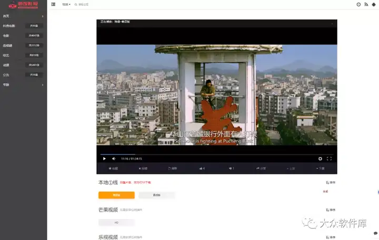Select the HD button under 芒果视频
The image size is (379, 240).
tap(116, 222)
